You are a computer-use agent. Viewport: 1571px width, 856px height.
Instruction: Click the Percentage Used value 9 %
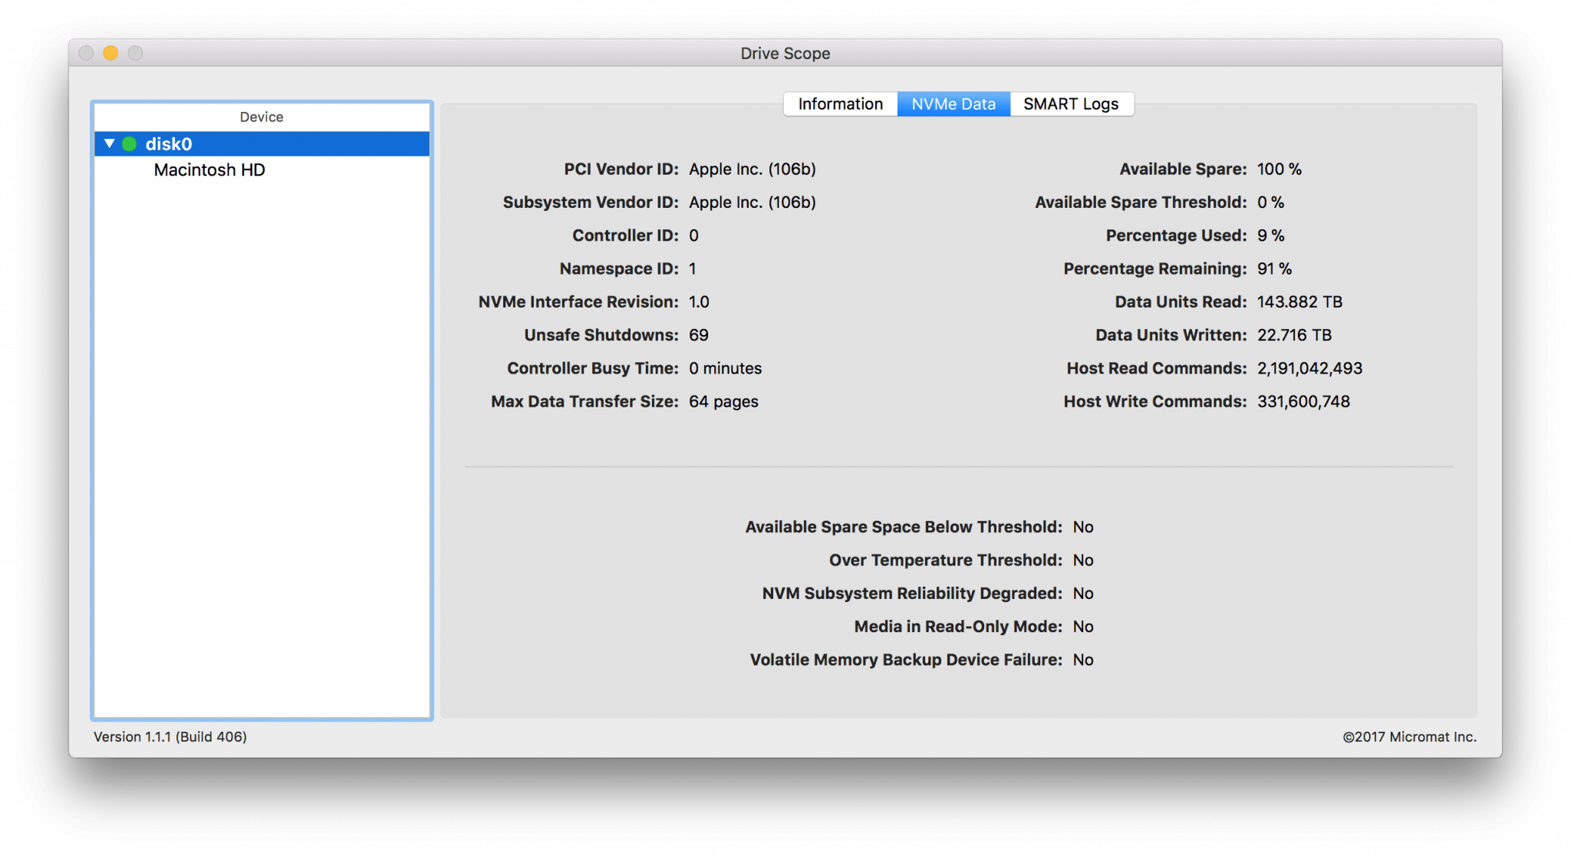click(x=1270, y=235)
